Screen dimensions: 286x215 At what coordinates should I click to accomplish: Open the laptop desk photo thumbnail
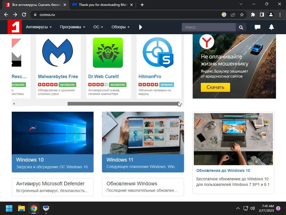tap(233, 139)
